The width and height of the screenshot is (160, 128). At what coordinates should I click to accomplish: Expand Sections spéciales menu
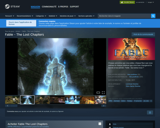(x=86, y=16)
